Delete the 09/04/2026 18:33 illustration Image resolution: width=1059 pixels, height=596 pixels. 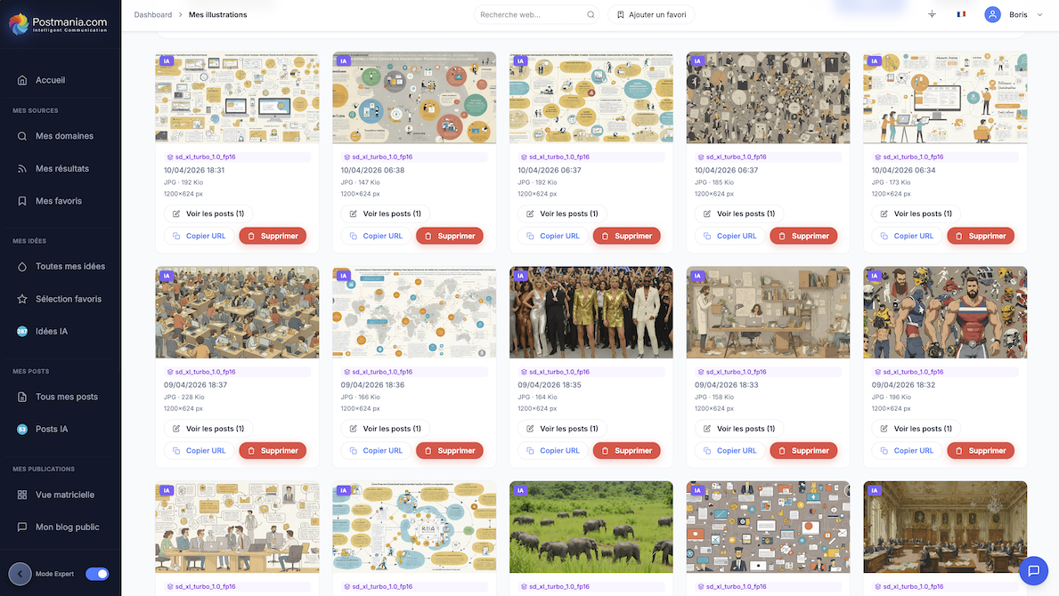[x=803, y=451]
